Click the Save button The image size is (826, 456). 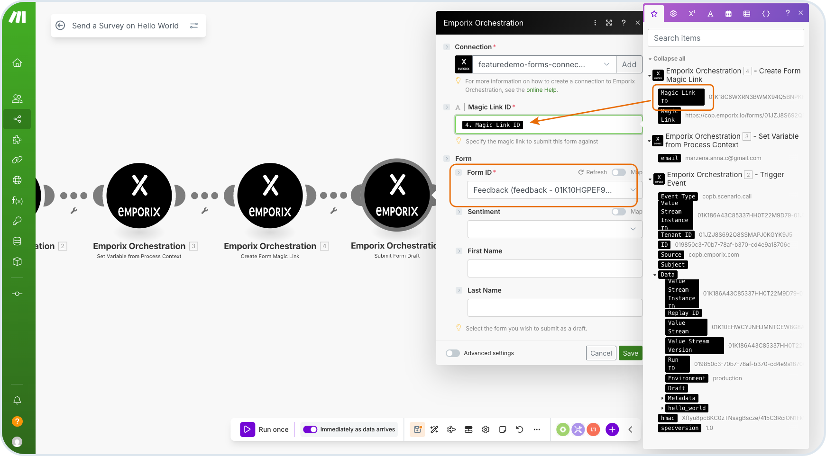tap(630, 353)
